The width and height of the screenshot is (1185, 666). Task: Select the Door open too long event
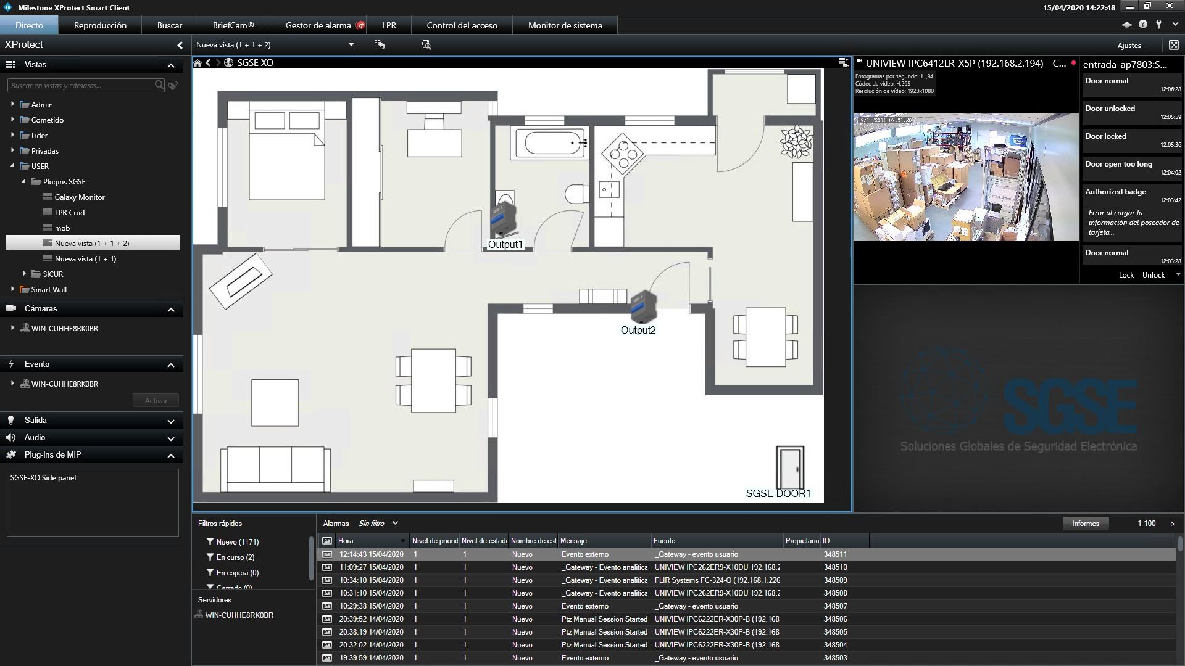[1132, 167]
